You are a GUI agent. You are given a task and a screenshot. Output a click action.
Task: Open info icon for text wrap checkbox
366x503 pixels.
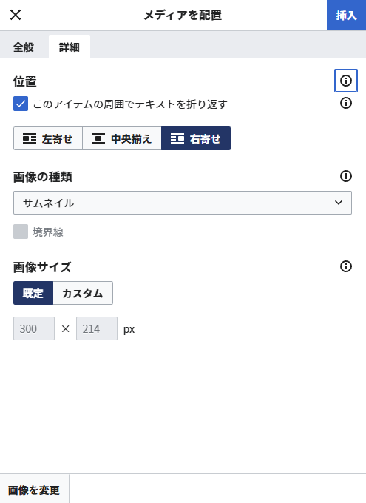tap(346, 103)
